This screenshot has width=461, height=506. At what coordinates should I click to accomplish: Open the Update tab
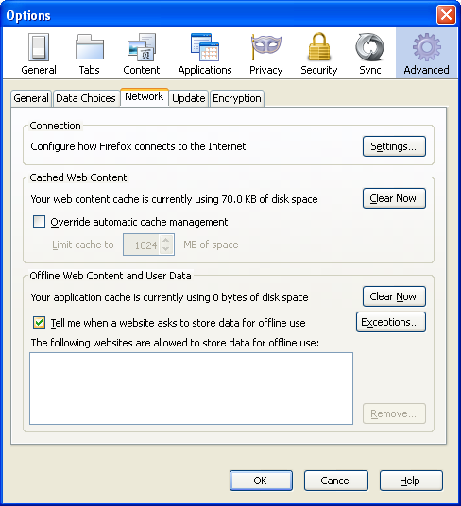point(189,98)
